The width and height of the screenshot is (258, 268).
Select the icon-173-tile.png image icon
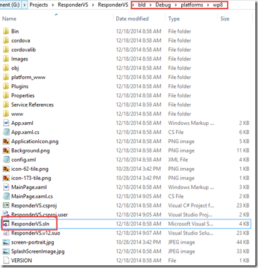[6, 178]
